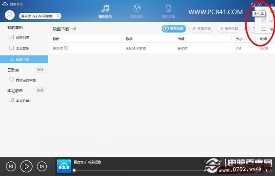The height and width of the screenshot is (176, 275).
Task: Click music note icon of 本地歌单1
Action: (11, 100)
